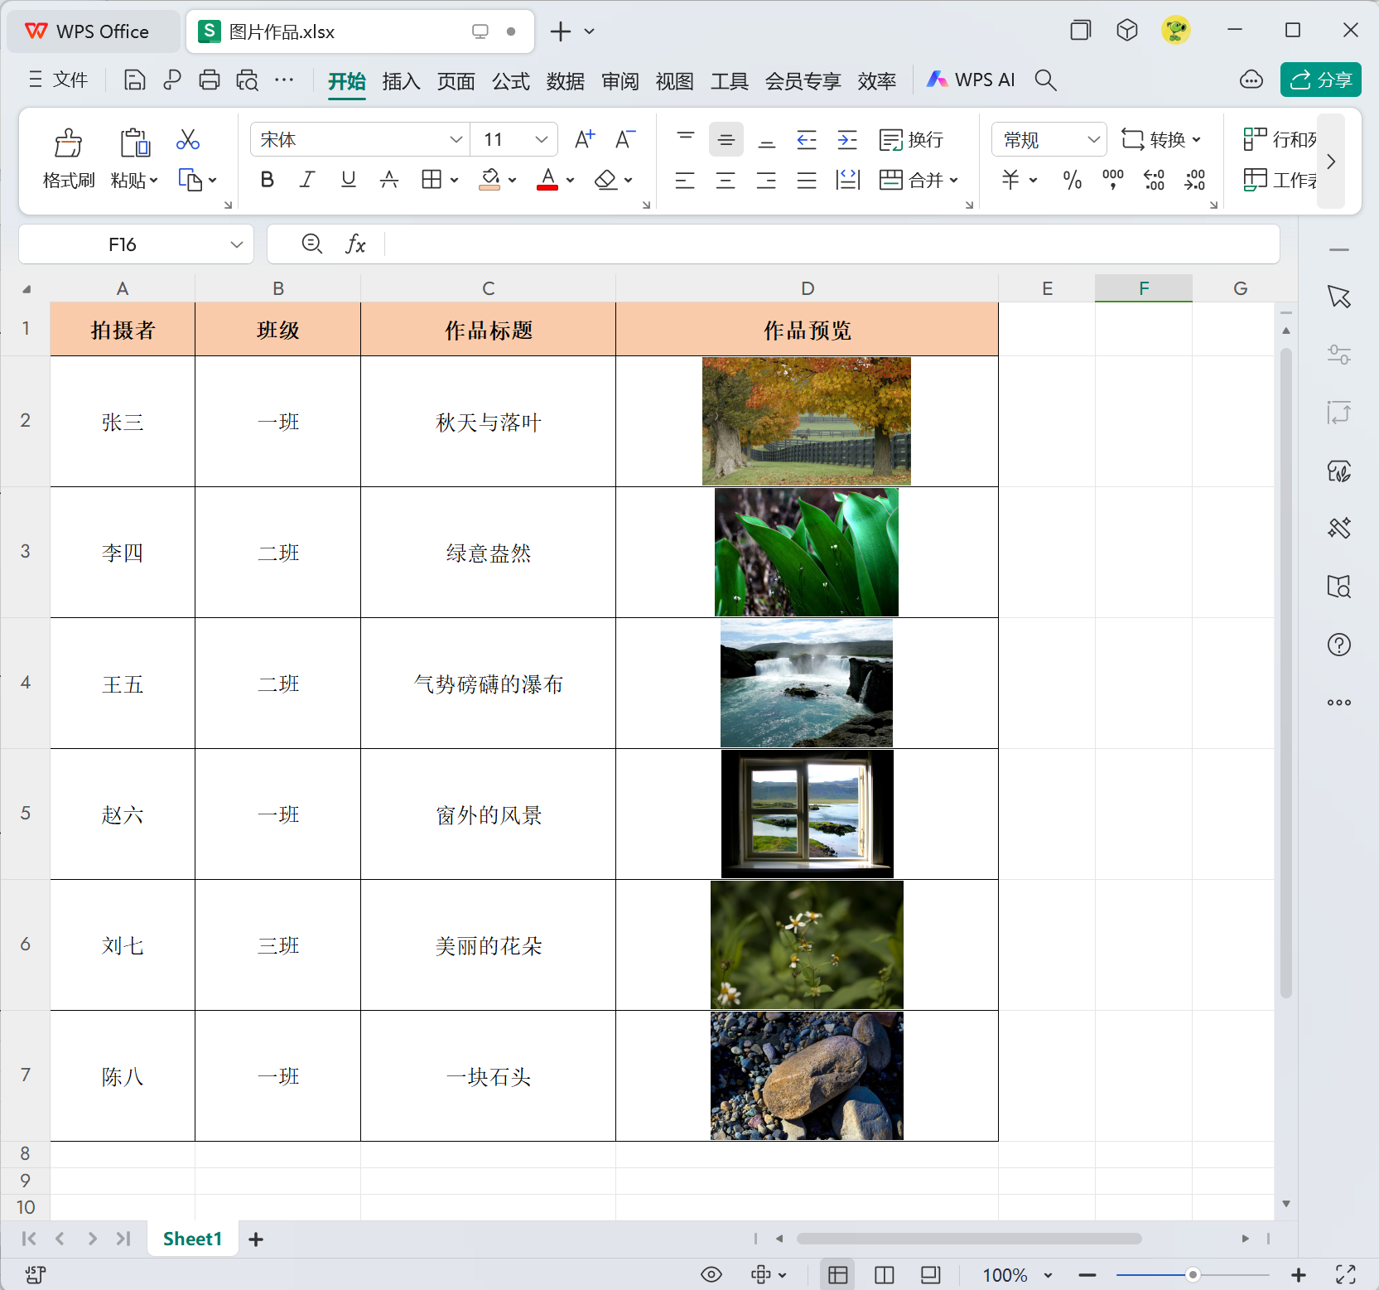Screen dimensions: 1379x1290
Task: Click the insert function fx icon
Action: pyautogui.click(x=355, y=244)
